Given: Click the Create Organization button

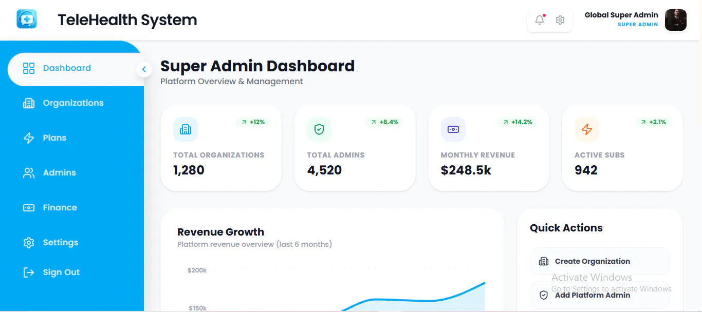Looking at the screenshot, I should pyautogui.click(x=600, y=261).
